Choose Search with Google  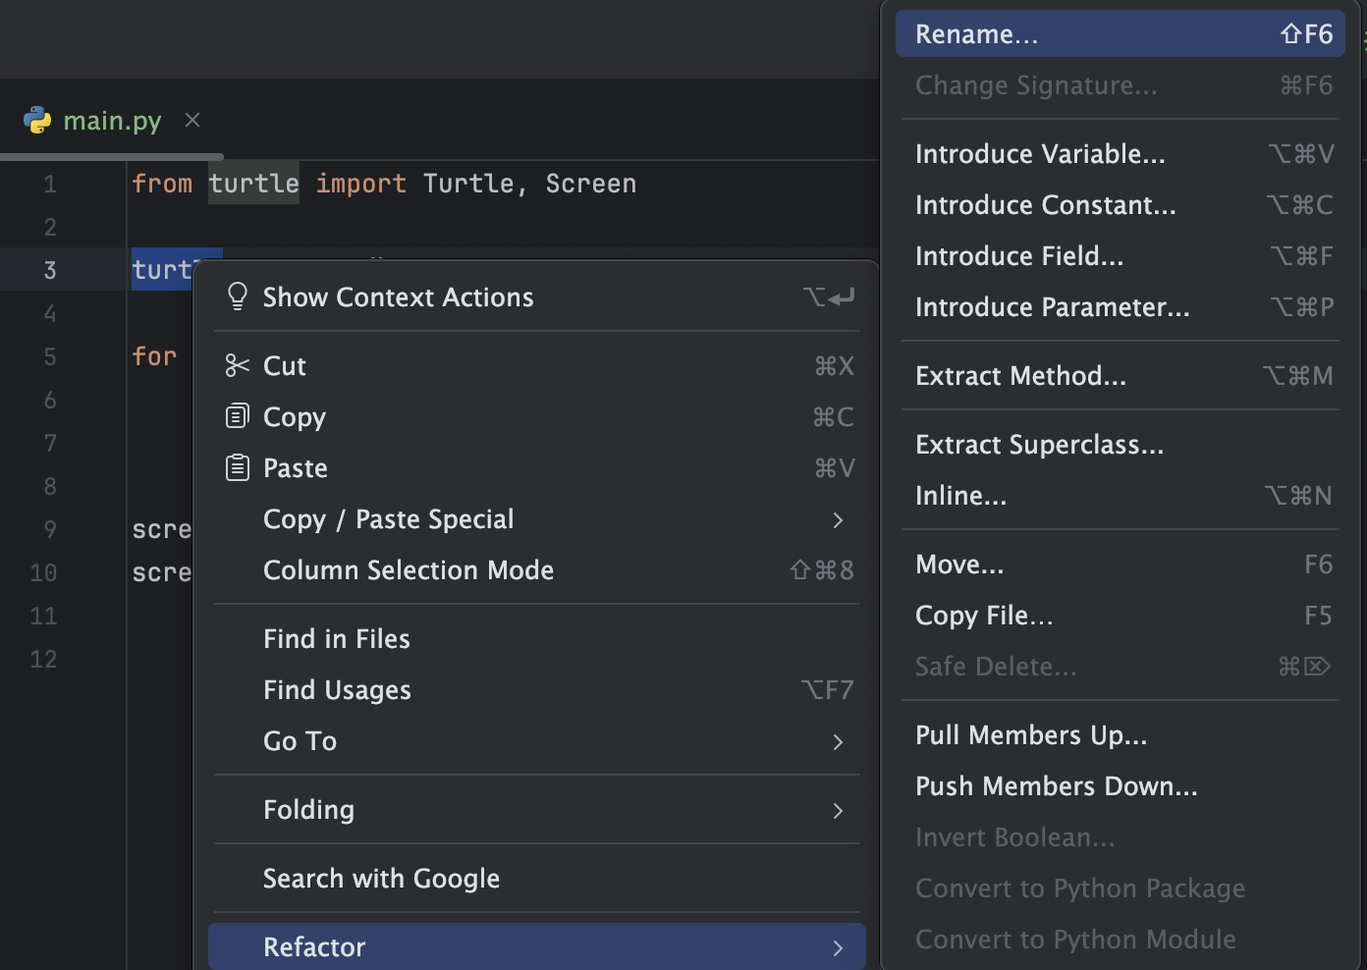(x=381, y=878)
